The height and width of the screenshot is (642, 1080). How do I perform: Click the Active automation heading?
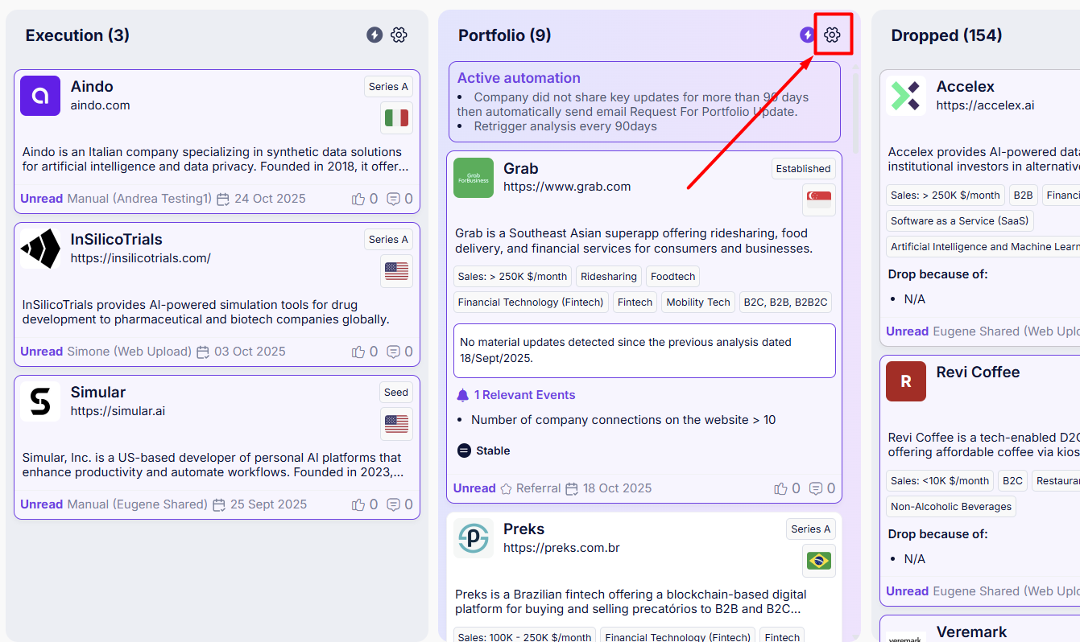pyautogui.click(x=519, y=78)
